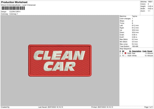Click the 'Description' column header
154x109 pixels.
(137, 51)
